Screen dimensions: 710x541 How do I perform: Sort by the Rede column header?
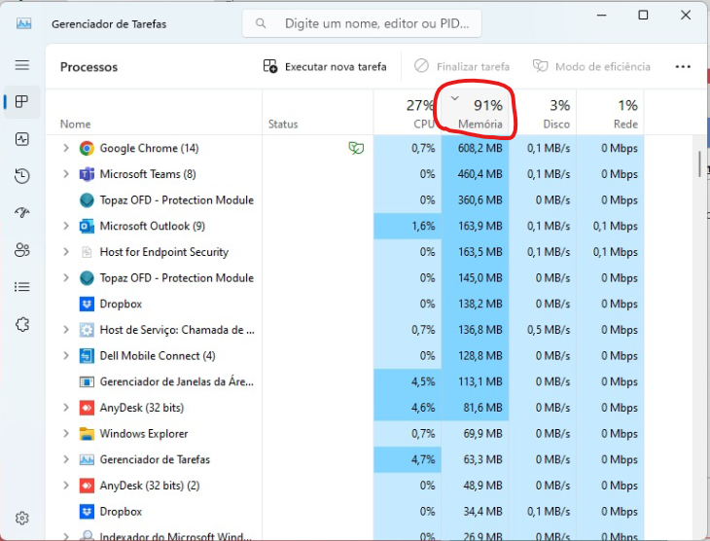click(610, 112)
